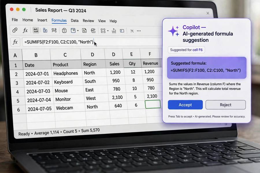
Task: Reject the suggested formula
Action: [x=226, y=105]
